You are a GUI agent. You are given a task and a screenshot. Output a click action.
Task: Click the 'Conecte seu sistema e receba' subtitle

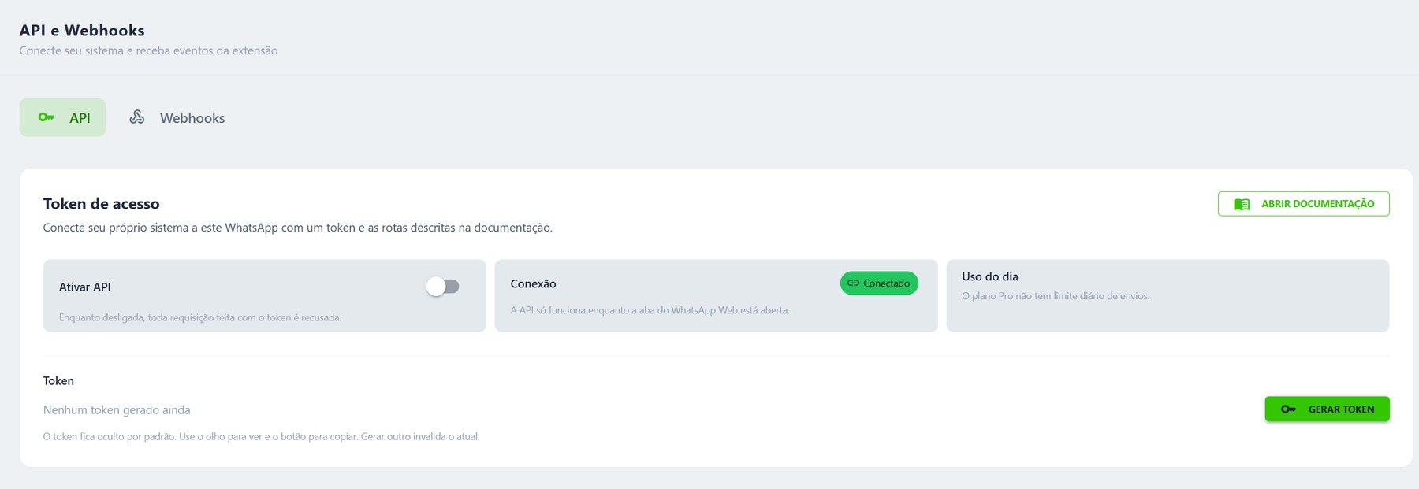pyautogui.click(x=148, y=50)
